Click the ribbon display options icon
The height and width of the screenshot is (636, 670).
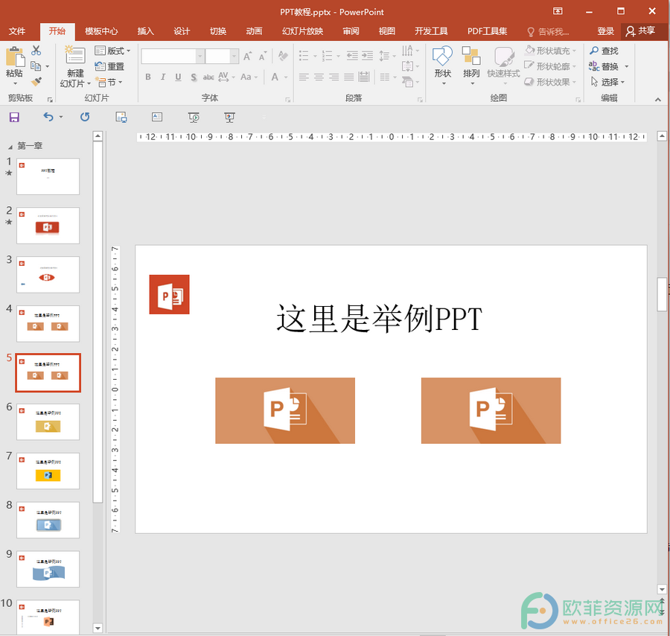(558, 11)
